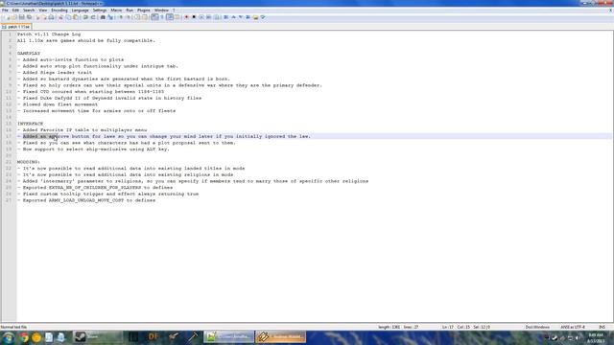Click line '- Slowed down fleet movement'
Image resolution: width=614 pixels, height=345 pixels.
pos(58,104)
